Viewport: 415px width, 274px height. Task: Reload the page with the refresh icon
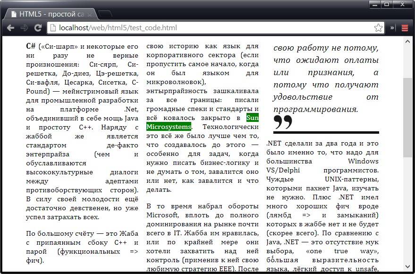(x=38, y=27)
